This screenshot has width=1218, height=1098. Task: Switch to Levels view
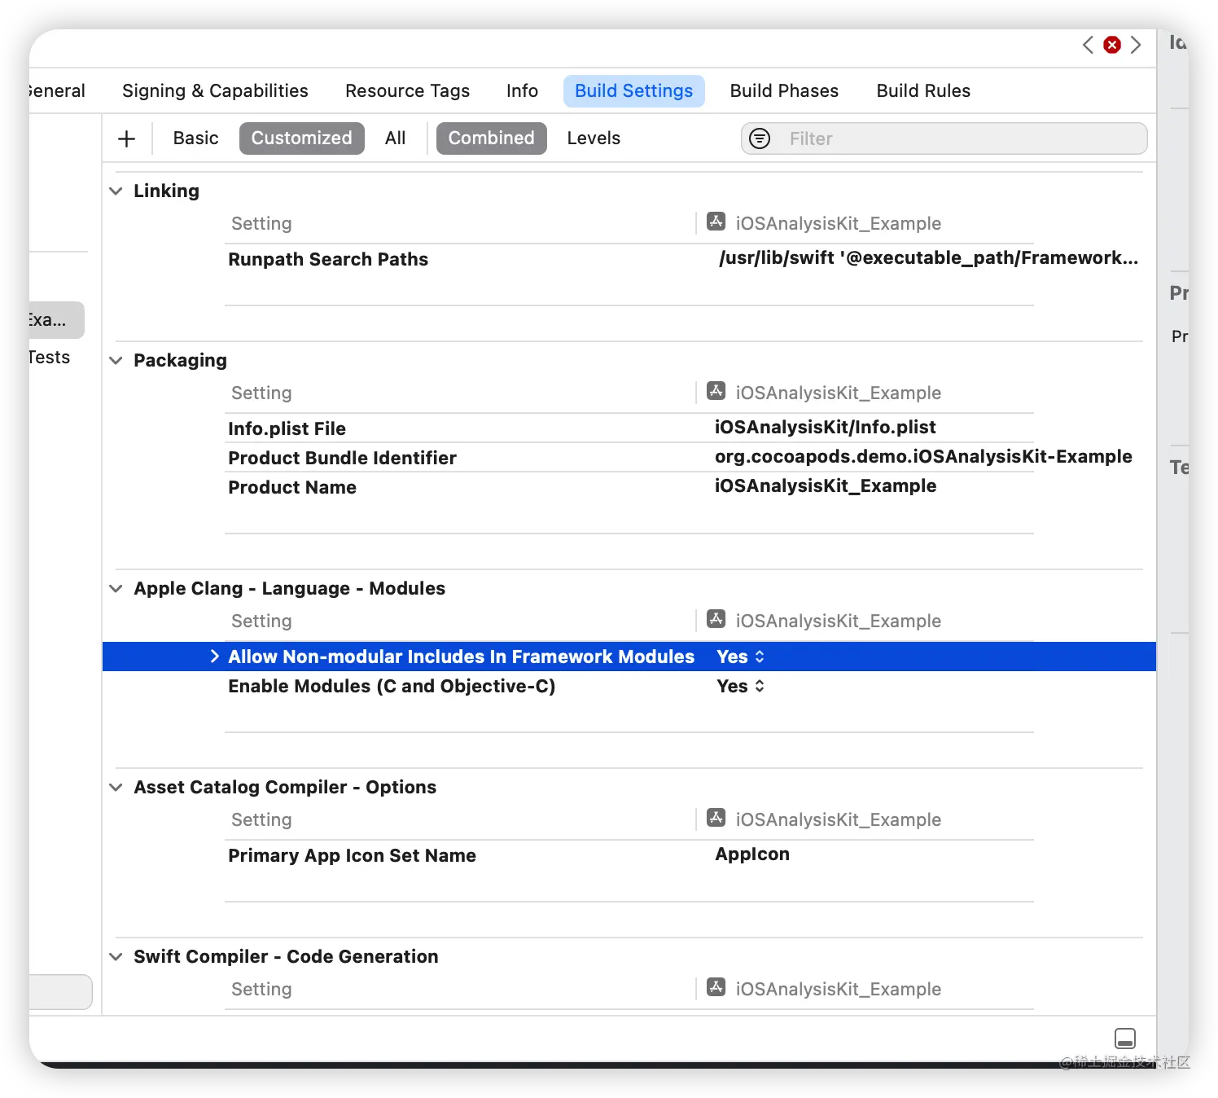594,138
